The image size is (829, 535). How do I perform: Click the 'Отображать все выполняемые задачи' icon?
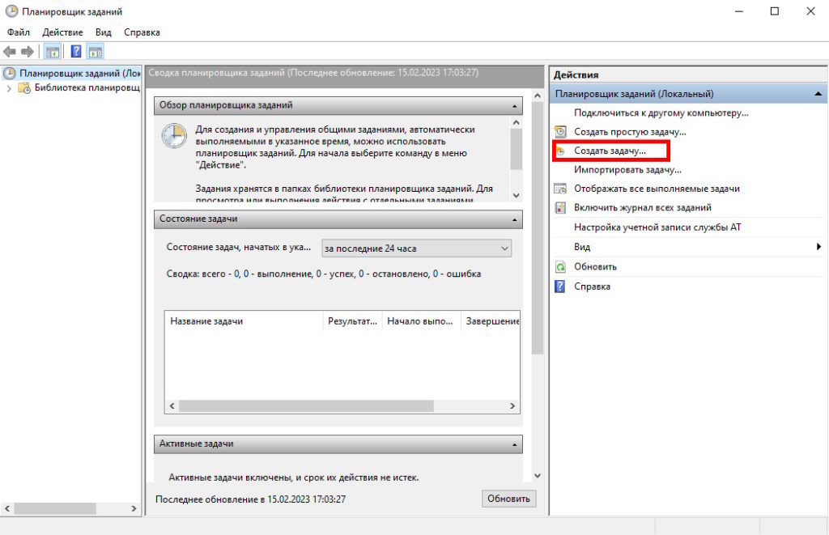(559, 189)
